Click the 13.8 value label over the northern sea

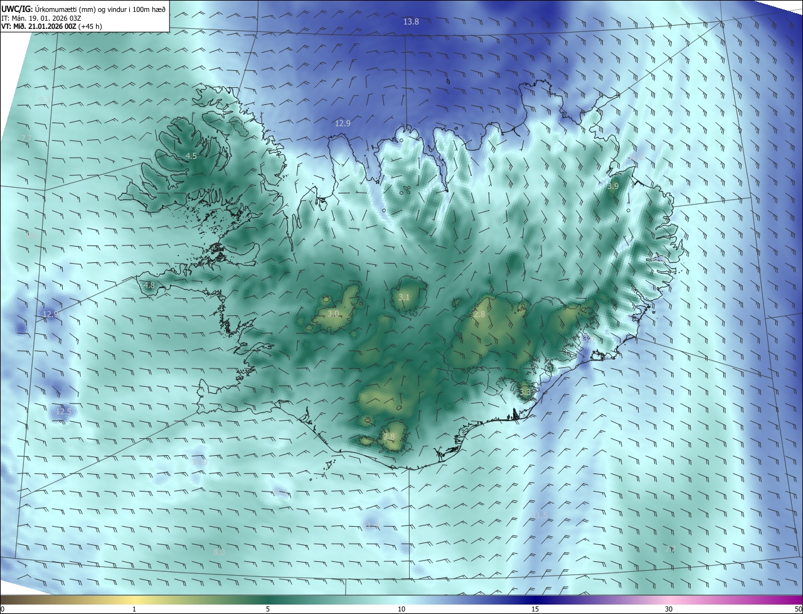tap(411, 21)
